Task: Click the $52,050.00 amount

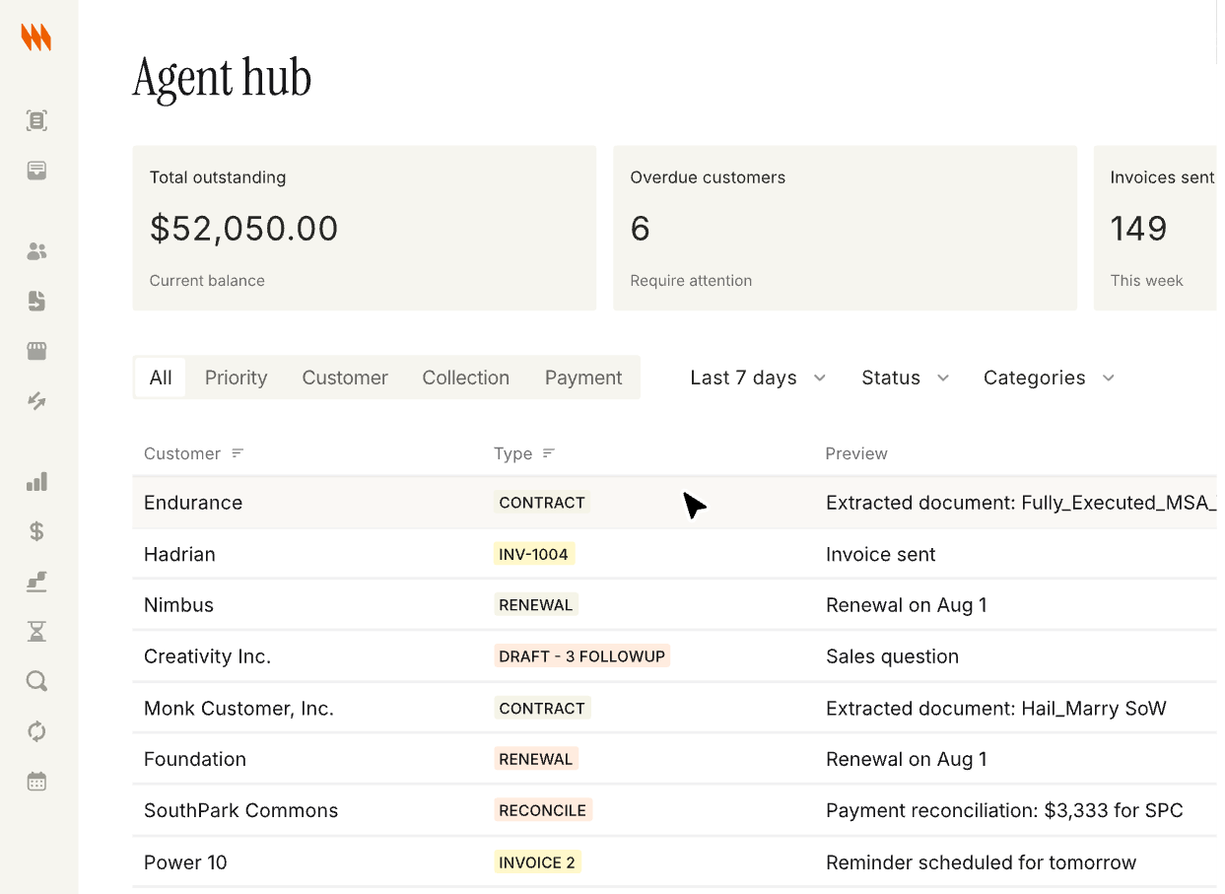Action: pos(244,229)
